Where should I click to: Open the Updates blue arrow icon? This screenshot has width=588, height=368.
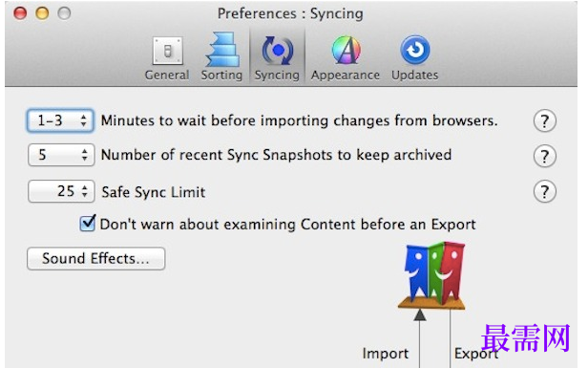click(x=414, y=50)
